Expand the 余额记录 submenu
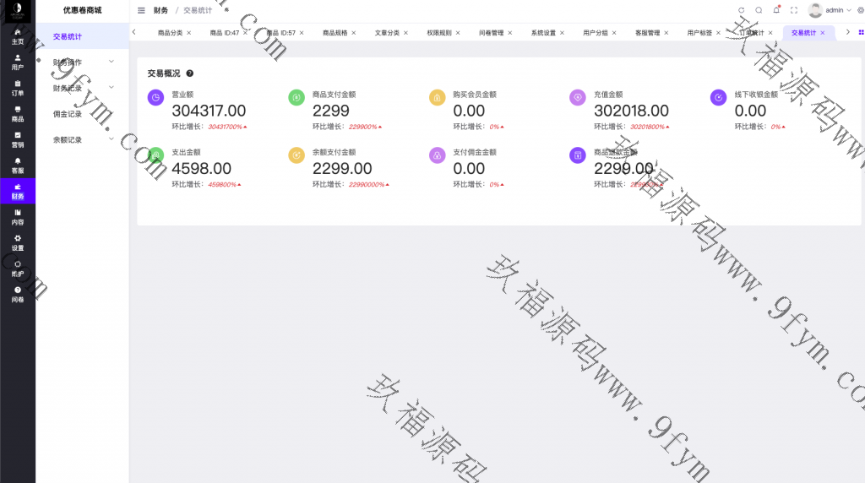 (x=82, y=140)
